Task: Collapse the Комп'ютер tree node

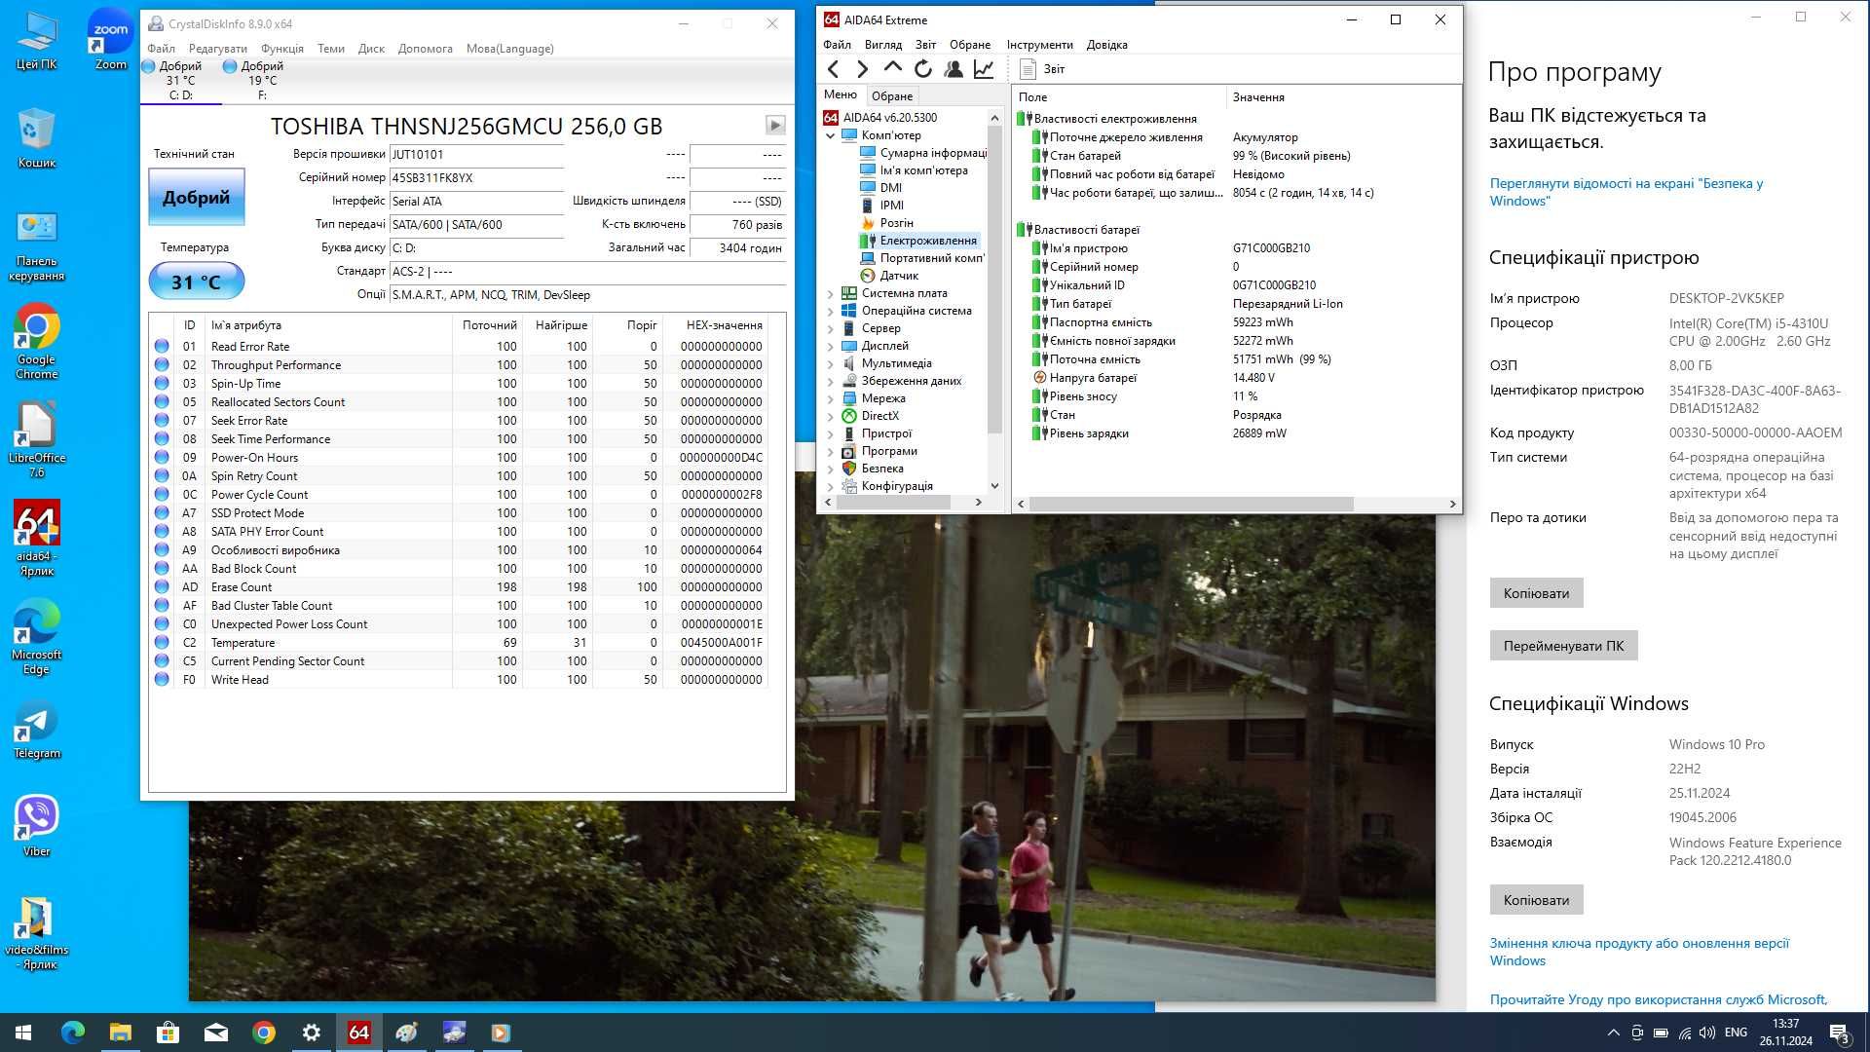Action: point(831,135)
